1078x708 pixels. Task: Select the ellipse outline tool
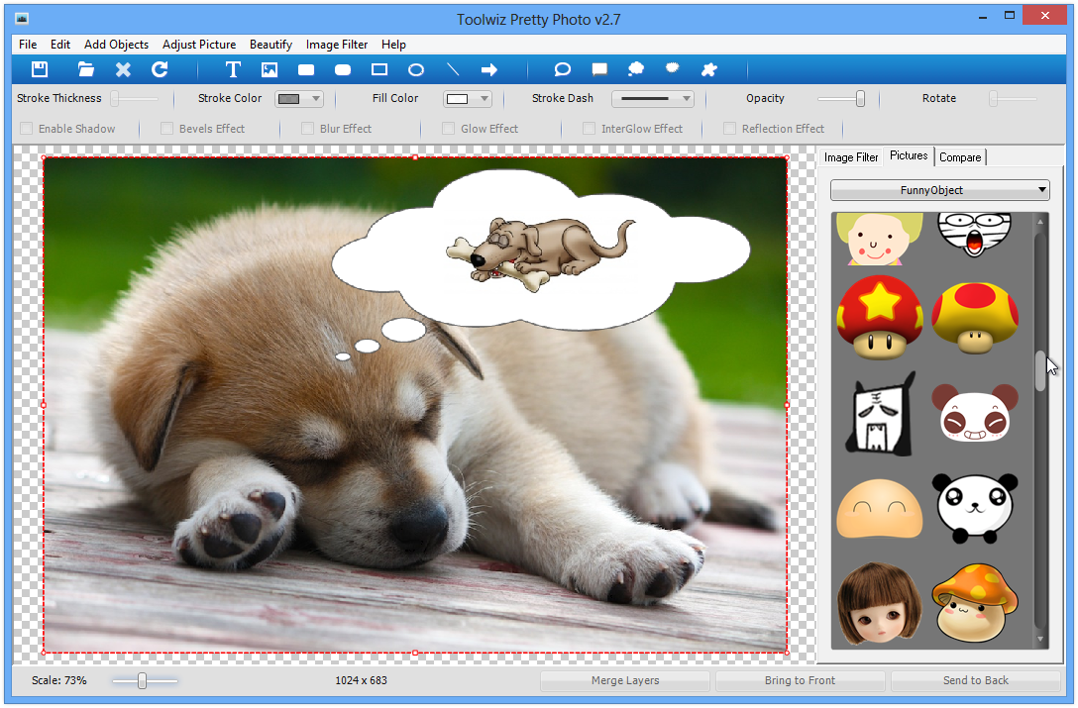pos(416,70)
